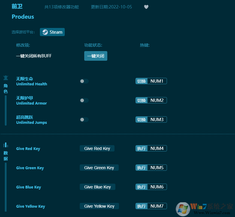Click the 修改项 column header
The height and width of the screenshot is (217, 235).
coord(23,45)
